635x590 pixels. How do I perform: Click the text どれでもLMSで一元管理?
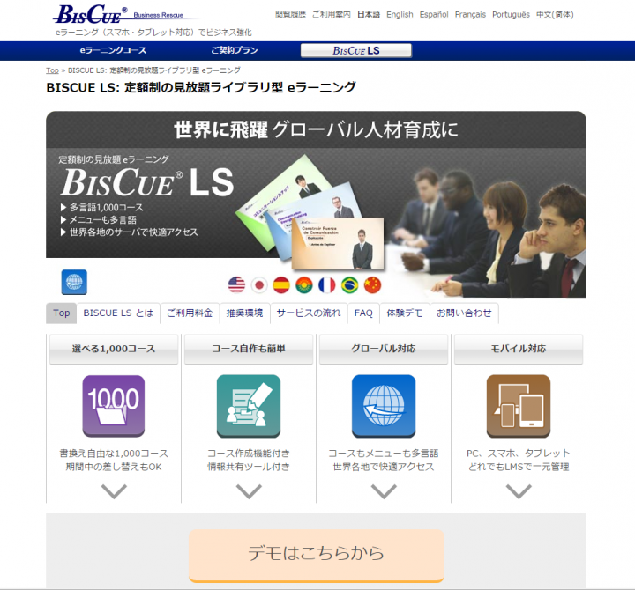pyautogui.click(x=519, y=467)
